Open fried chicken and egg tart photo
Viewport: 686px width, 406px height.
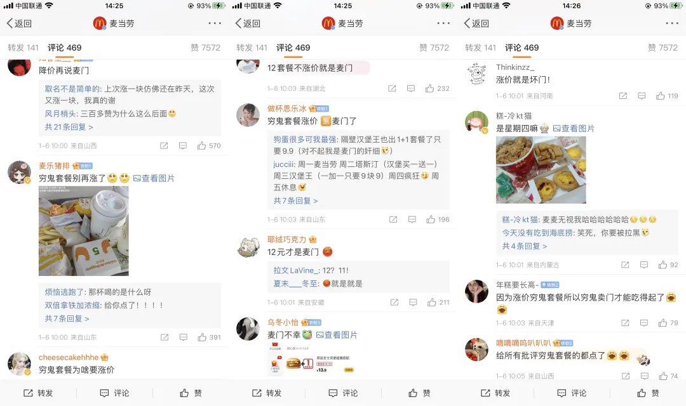[541, 169]
